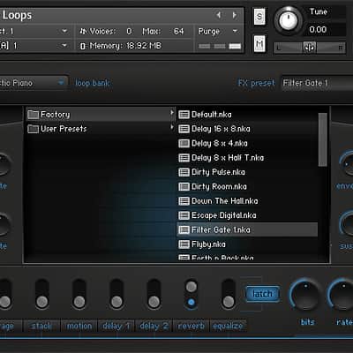Toggle the motion effect switch

pos(79,294)
